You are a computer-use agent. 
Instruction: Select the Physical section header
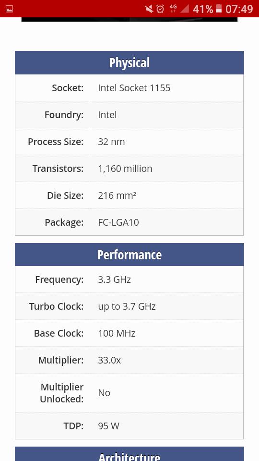pyautogui.click(x=129, y=62)
